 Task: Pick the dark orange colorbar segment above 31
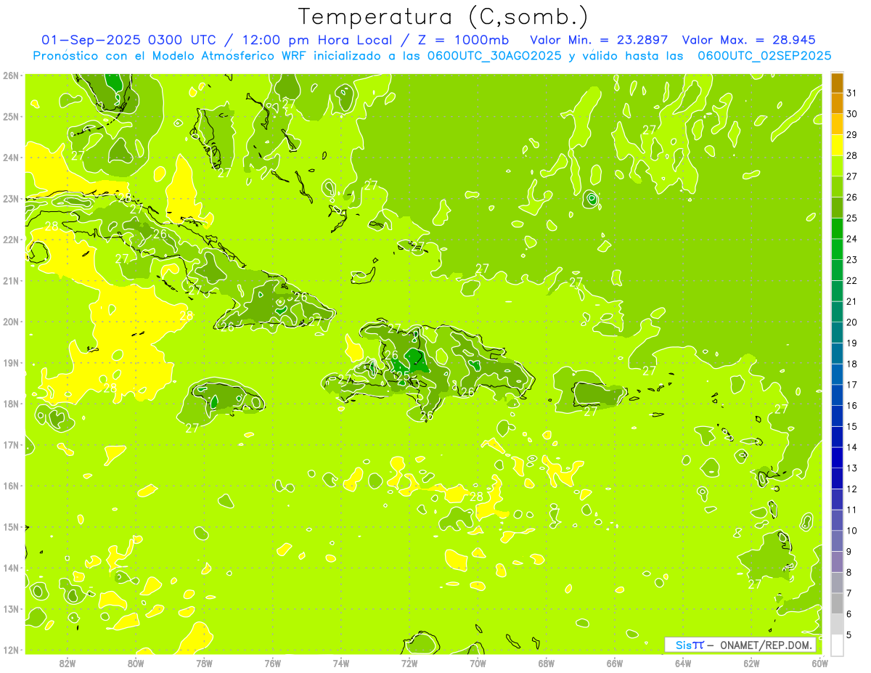click(x=837, y=82)
